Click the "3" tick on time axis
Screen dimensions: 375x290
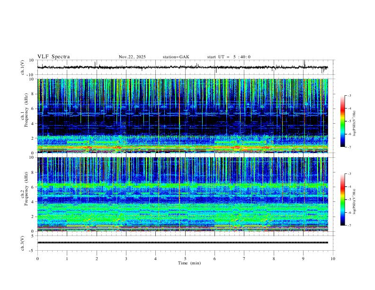tap(126, 259)
